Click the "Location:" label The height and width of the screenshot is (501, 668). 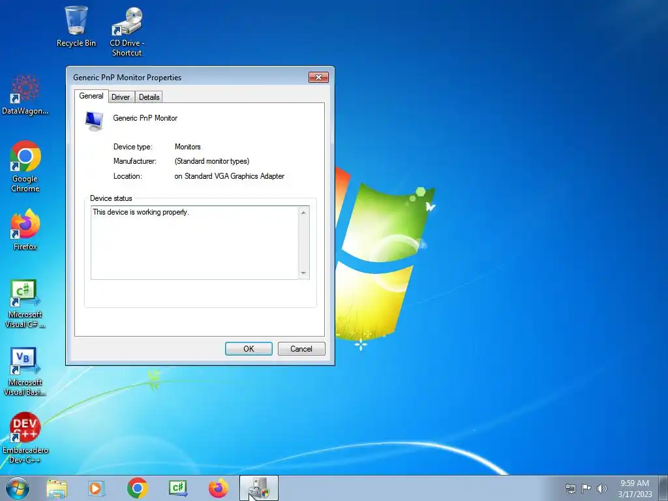click(128, 176)
